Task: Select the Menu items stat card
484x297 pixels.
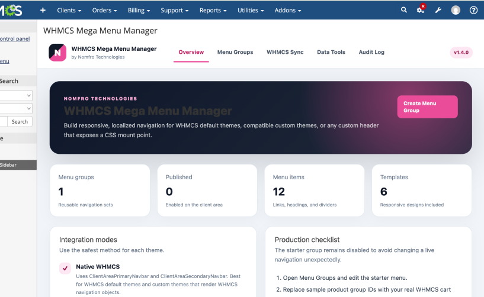Action: [x=314, y=191]
